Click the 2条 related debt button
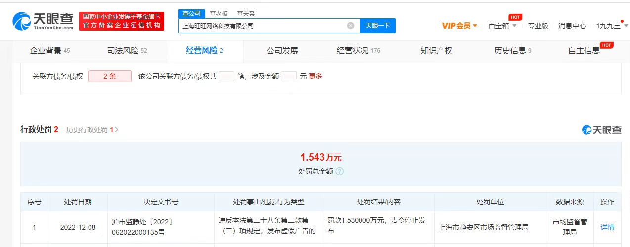630x247 pixels. tap(109, 76)
